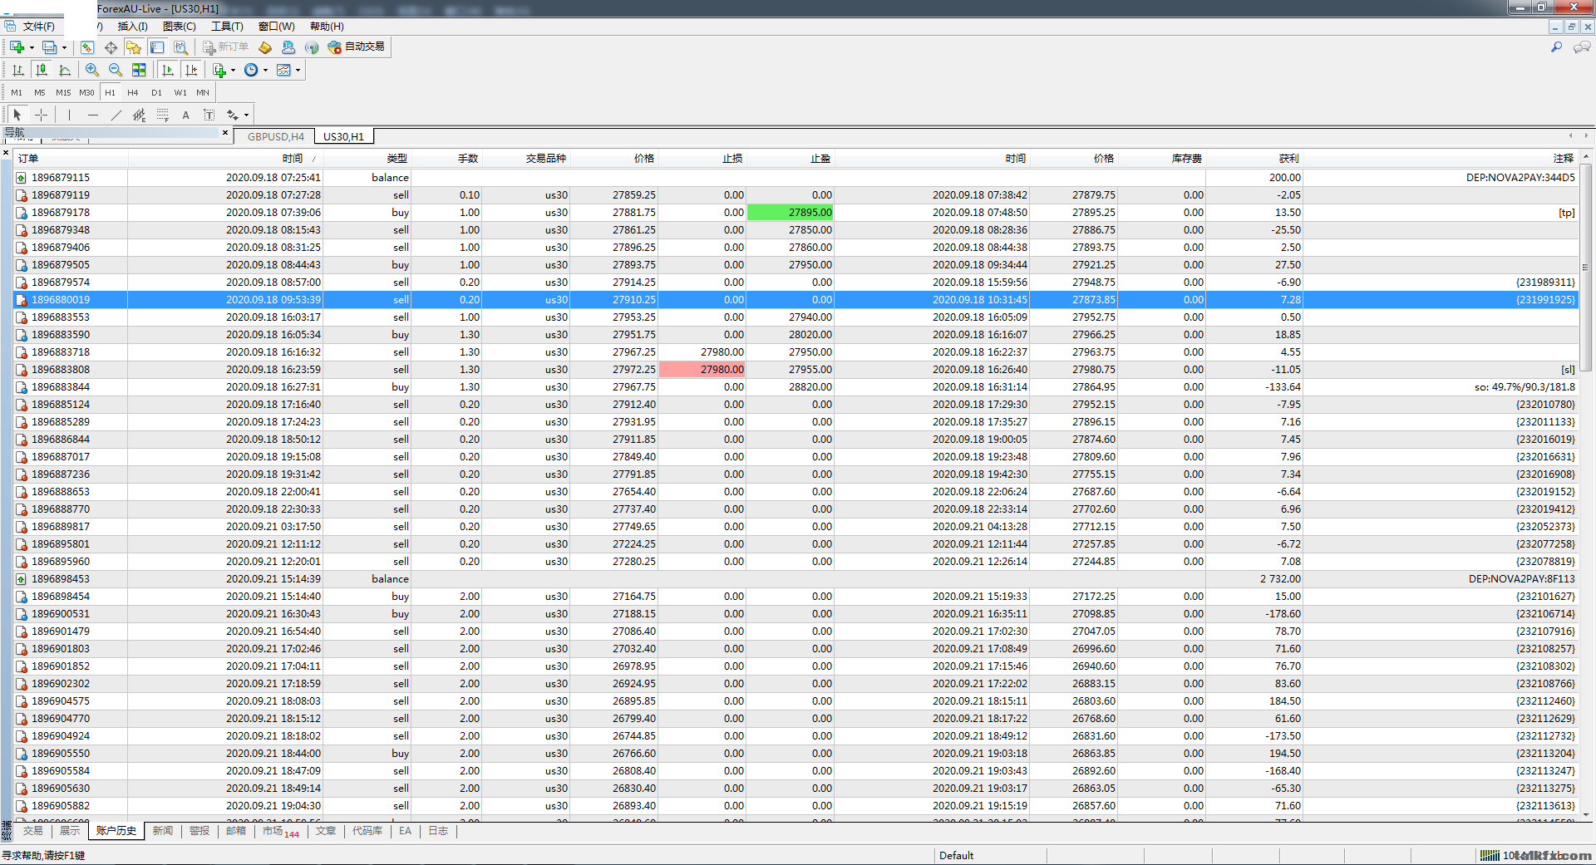Click the pink 27980.00 stop-loss cell
The width and height of the screenshot is (1596, 865).
click(x=702, y=370)
